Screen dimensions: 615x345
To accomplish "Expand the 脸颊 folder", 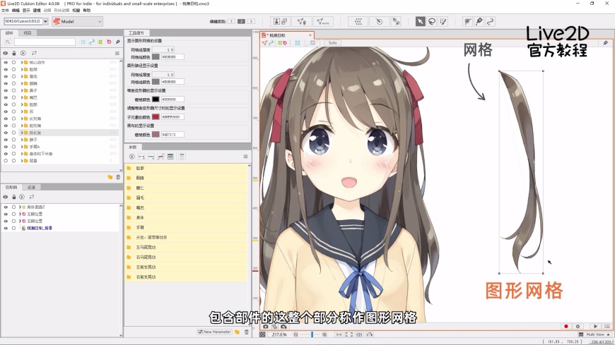I will click(x=22, y=69).
